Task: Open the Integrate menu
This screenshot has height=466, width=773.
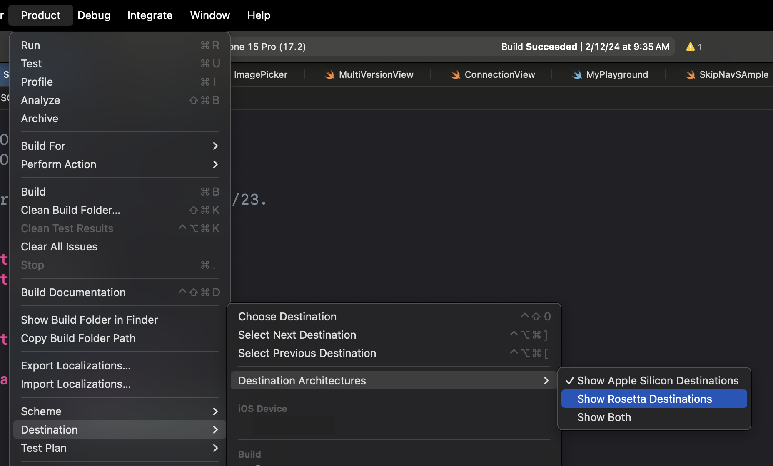Action: [150, 15]
